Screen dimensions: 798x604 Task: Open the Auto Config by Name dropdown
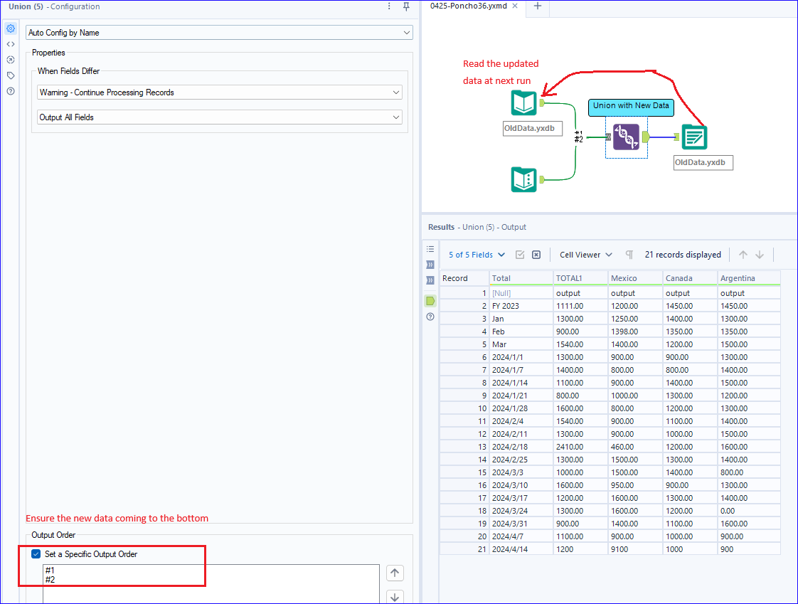click(219, 33)
